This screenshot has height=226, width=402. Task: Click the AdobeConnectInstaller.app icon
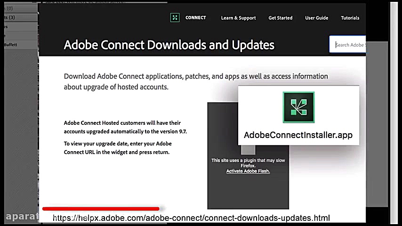point(299,107)
